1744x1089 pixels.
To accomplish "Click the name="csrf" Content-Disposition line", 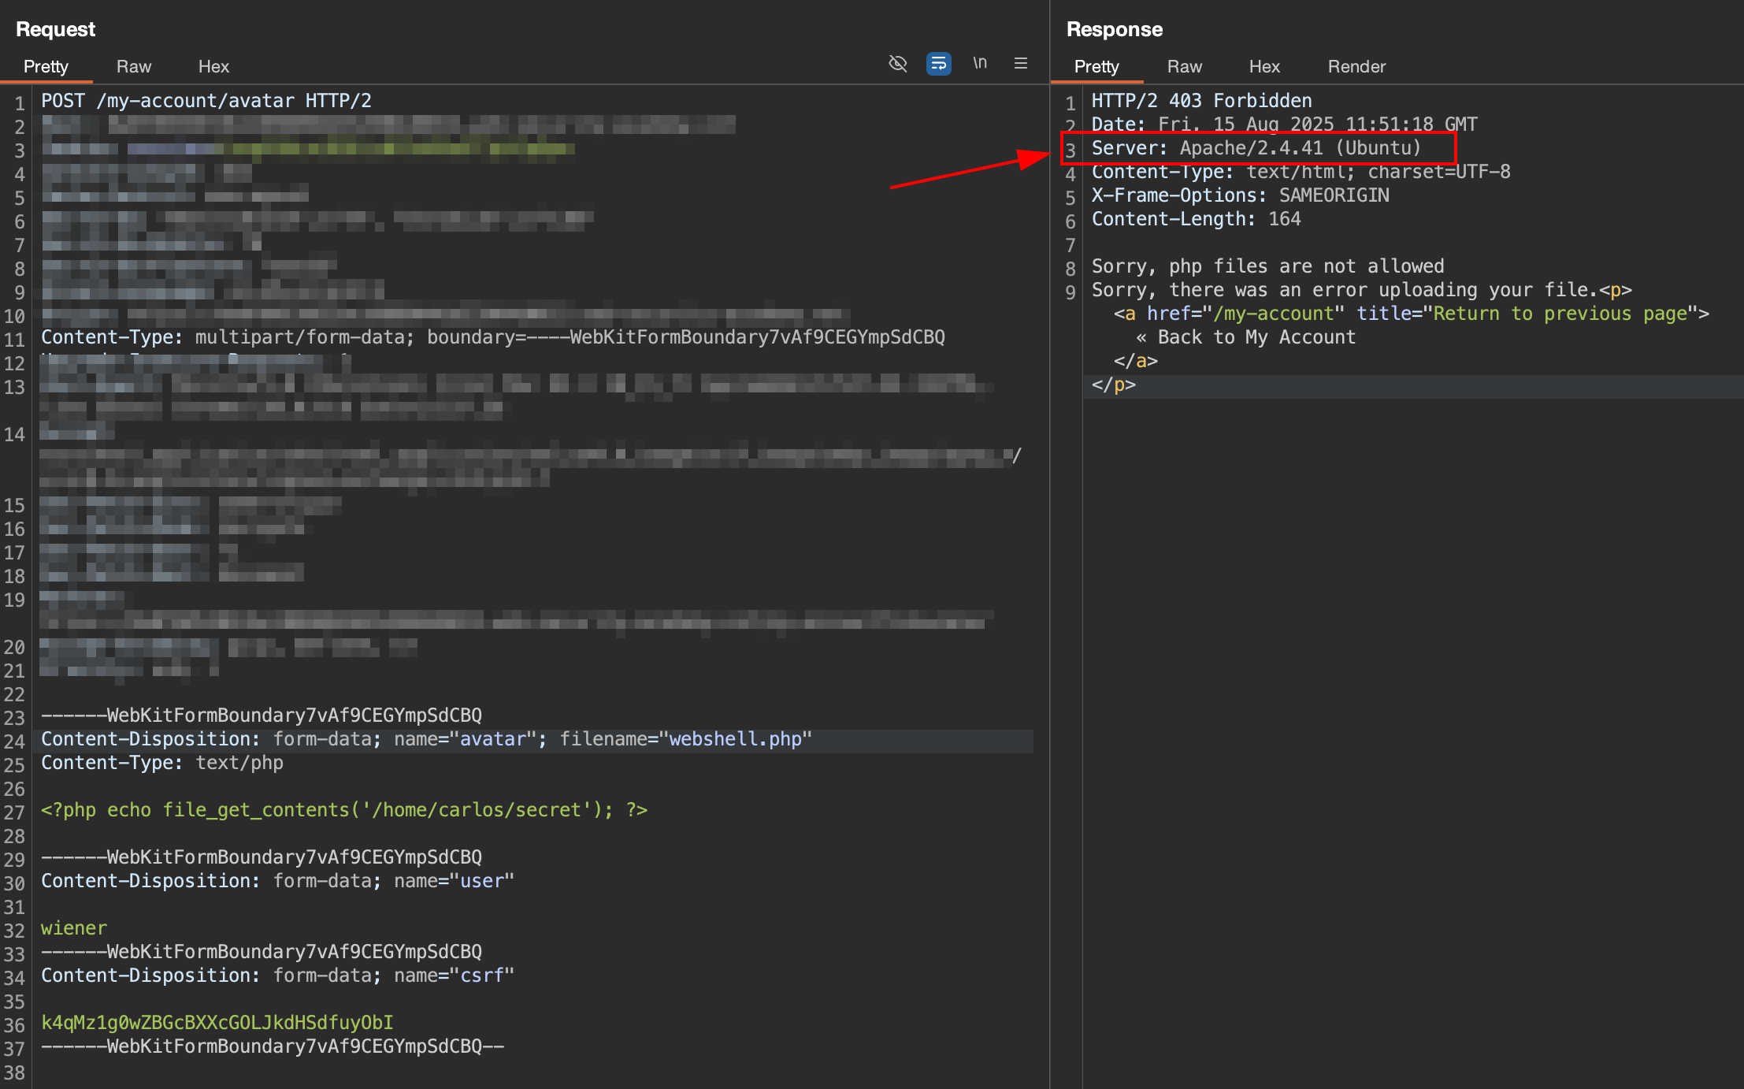I will [277, 976].
